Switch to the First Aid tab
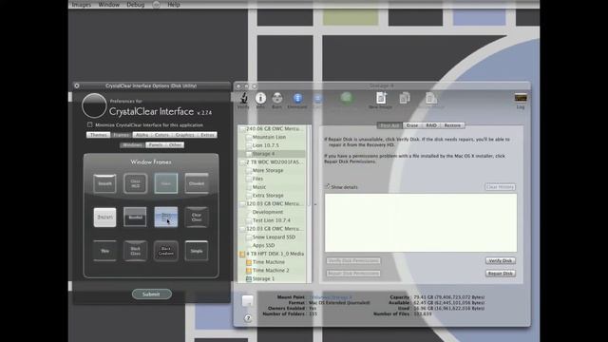Viewport: 608px width, 342px height. 389,125
